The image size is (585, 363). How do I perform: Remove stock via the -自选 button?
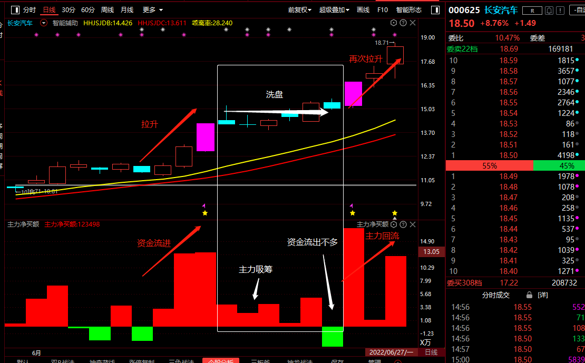(577, 11)
